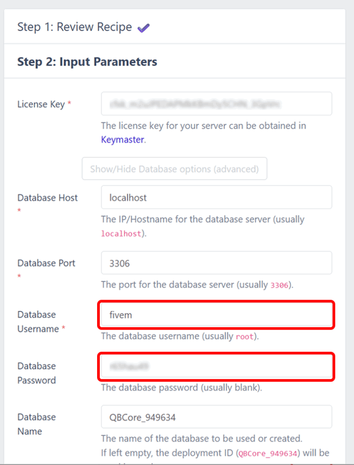354x465 pixels.
Task: Focus the Database Host field showing localhost
Action: 216,197
